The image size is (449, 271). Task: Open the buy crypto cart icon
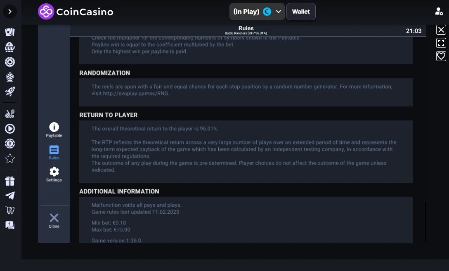[x=10, y=211]
